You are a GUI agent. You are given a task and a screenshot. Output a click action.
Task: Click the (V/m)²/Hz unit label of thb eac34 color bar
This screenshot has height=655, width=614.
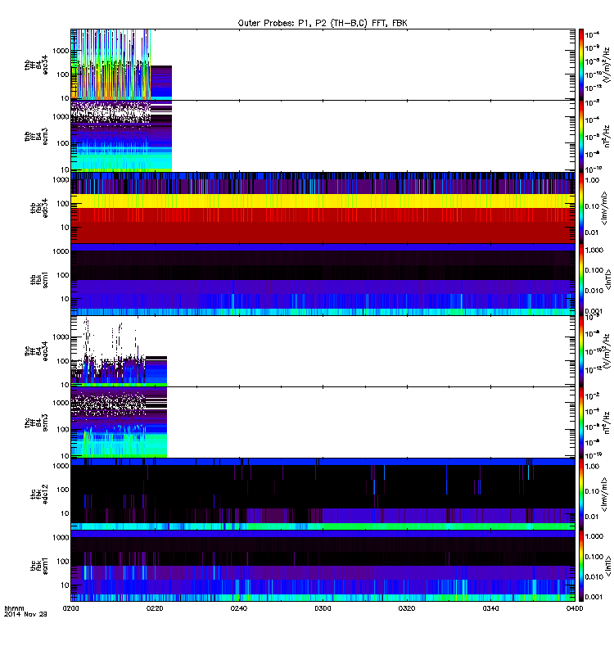(x=607, y=65)
